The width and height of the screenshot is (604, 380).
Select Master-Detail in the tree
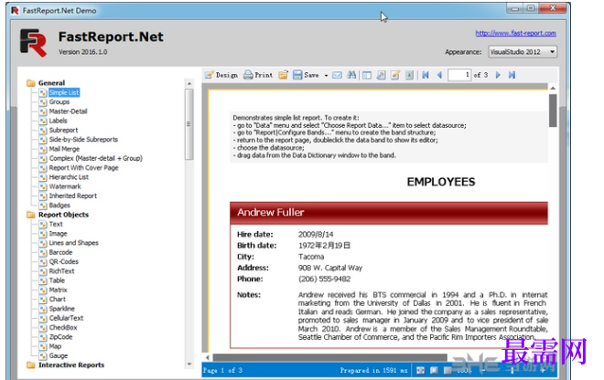coord(69,111)
